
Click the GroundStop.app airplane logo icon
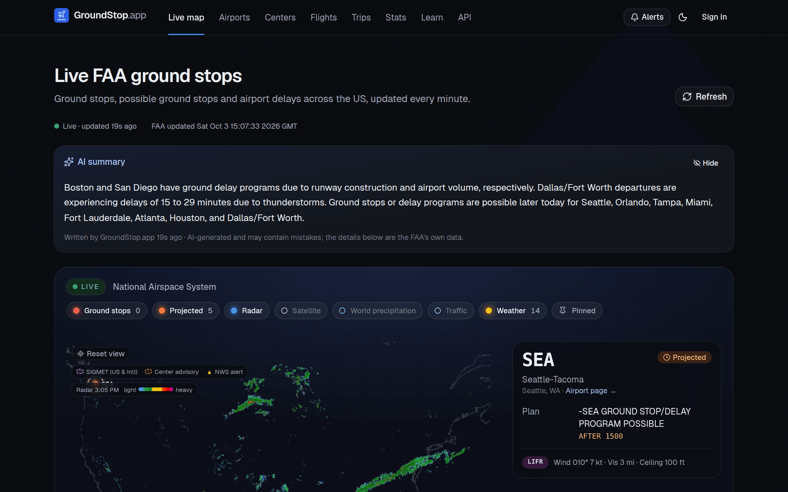pyautogui.click(x=62, y=16)
